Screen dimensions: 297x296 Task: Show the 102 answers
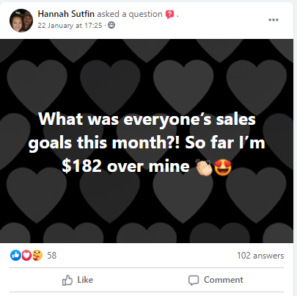(x=260, y=256)
